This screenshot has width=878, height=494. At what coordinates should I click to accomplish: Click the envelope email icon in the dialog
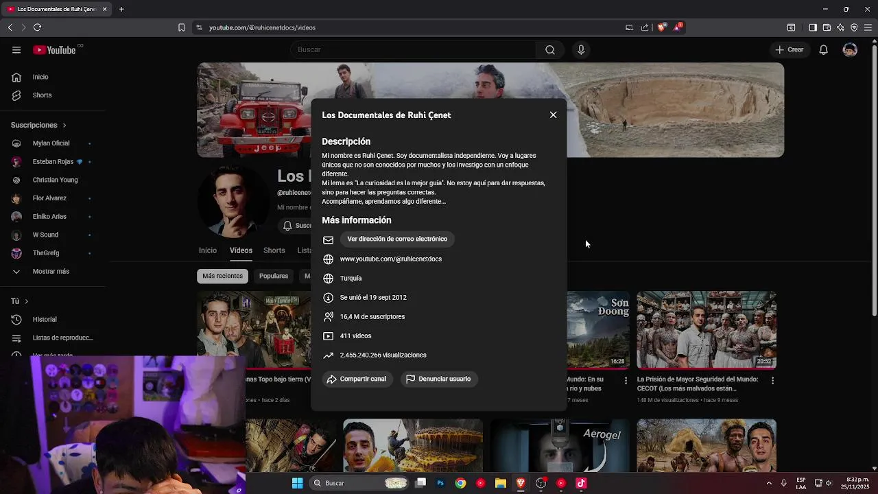328,239
